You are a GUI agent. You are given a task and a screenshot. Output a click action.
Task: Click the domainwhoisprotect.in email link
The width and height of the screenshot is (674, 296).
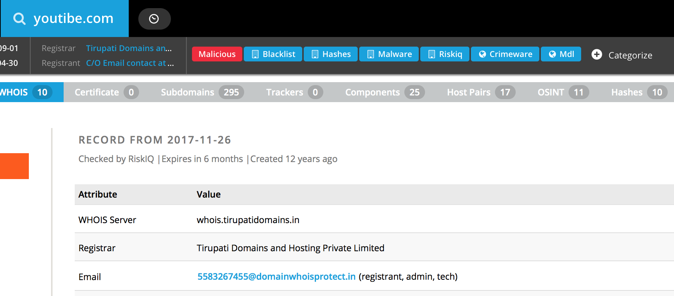click(x=276, y=276)
